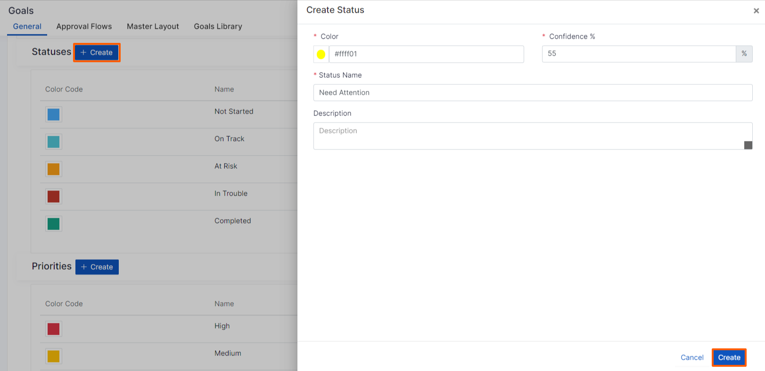The height and width of the screenshot is (371, 765).
Task: Click Create button next to Statuses
Action: click(x=97, y=52)
